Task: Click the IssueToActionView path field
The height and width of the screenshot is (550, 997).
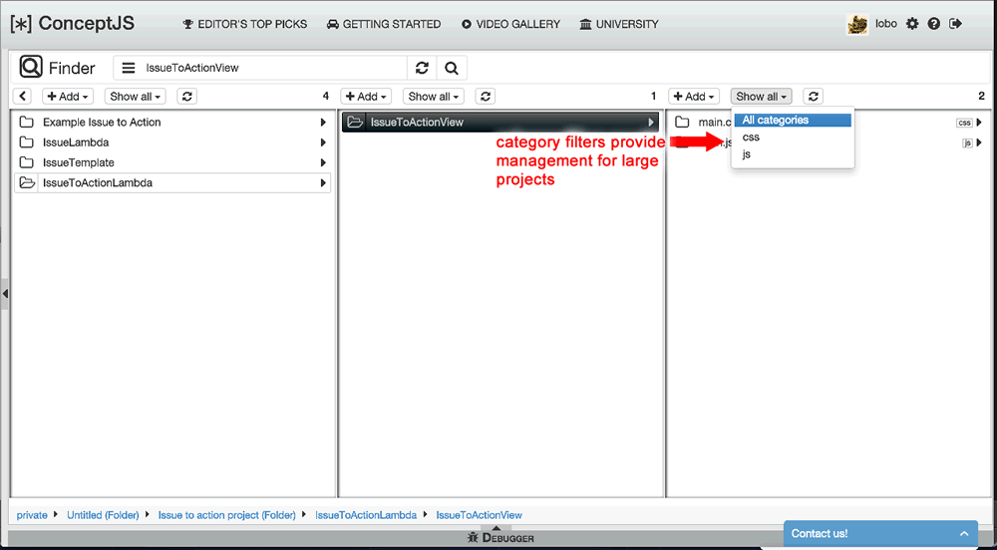Action: click(273, 68)
